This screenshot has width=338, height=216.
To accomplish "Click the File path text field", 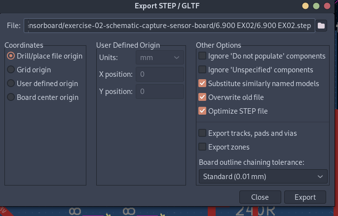I will click(x=170, y=26).
